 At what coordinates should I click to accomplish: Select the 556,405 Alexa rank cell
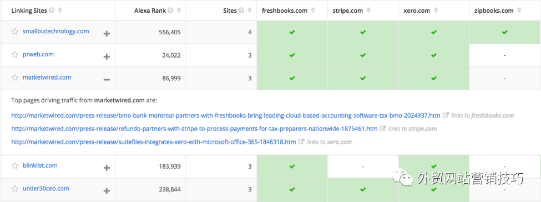pos(150,32)
